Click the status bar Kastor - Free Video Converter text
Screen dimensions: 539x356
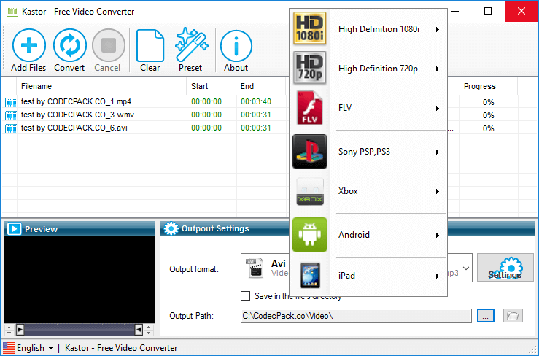click(x=121, y=348)
